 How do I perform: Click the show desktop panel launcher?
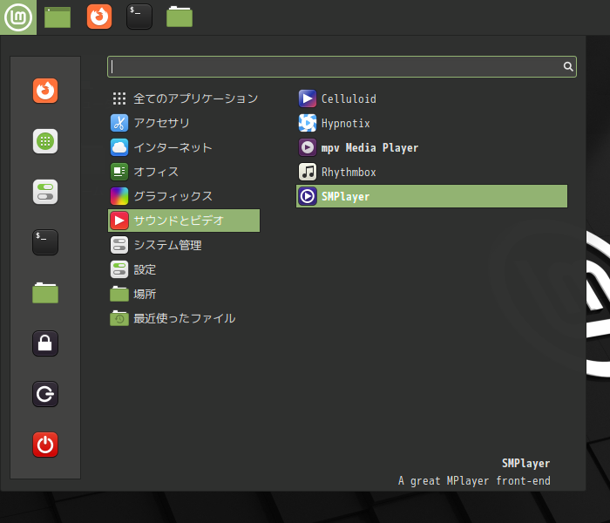58,17
